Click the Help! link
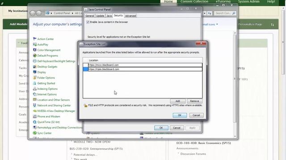The height and width of the screenshot is (160, 286). [271, 1]
